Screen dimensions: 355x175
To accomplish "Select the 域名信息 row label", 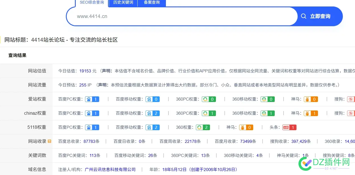I will [x=37, y=170].
